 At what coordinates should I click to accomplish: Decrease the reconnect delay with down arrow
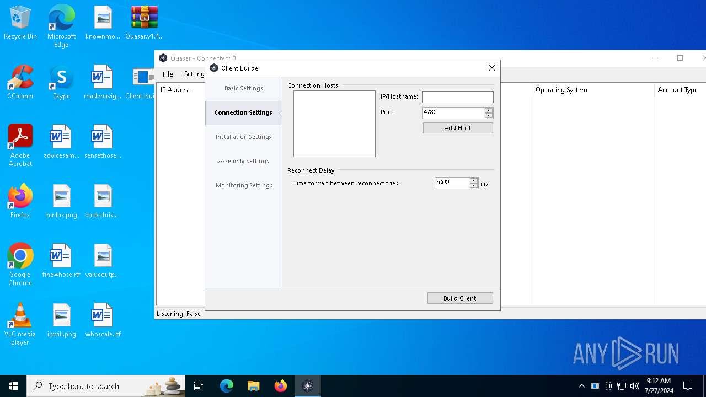coord(474,185)
